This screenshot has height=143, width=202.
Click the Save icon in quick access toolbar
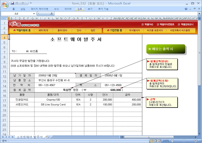(x=12, y=3)
